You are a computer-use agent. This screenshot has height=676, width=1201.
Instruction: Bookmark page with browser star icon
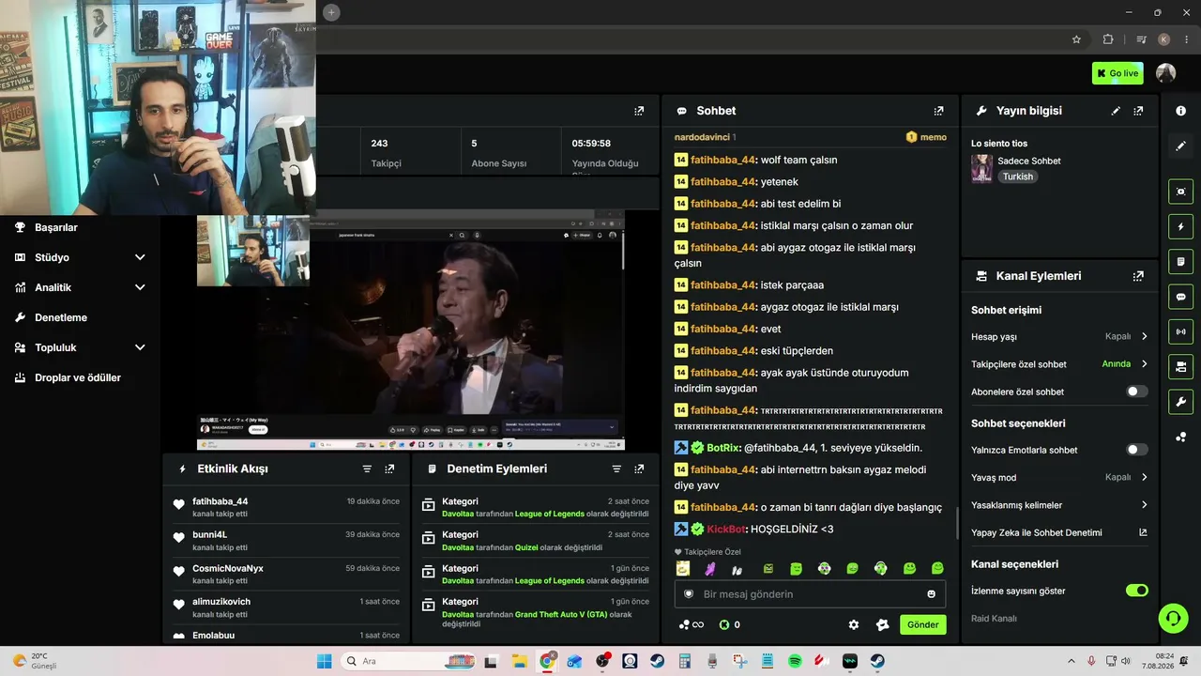coord(1076,39)
